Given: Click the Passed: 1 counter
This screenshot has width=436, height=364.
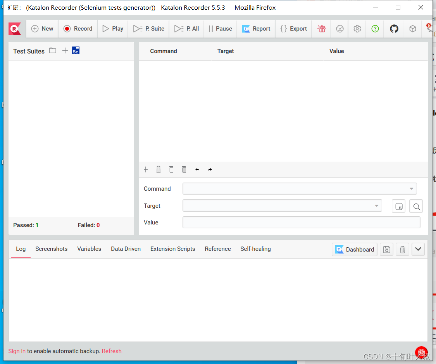Looking at the screenshot, I should tap(26, 225).
